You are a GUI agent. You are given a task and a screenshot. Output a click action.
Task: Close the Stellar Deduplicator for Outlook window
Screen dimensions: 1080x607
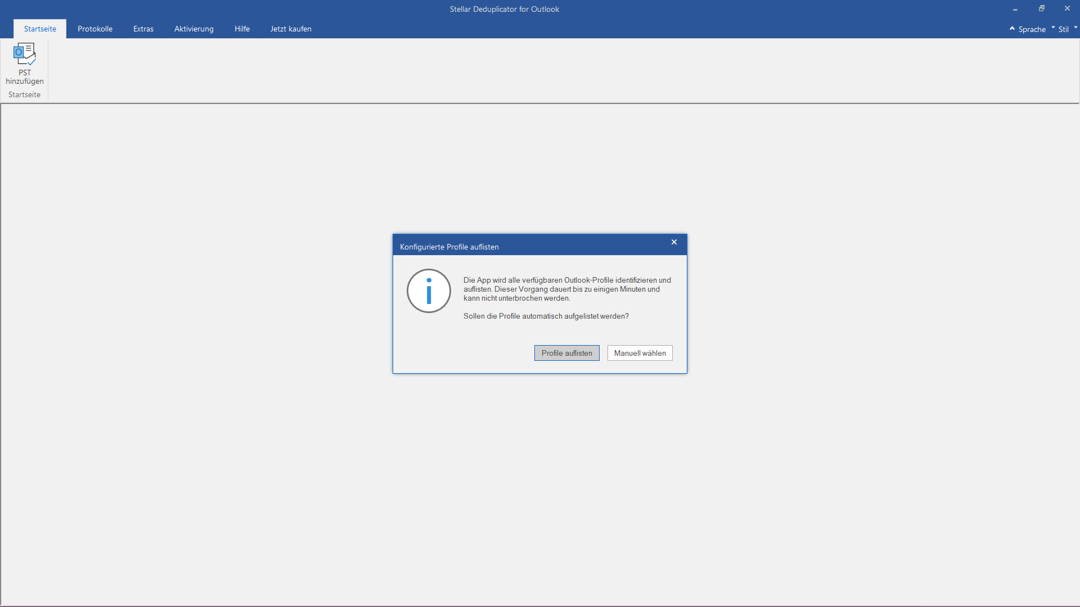1067,8
